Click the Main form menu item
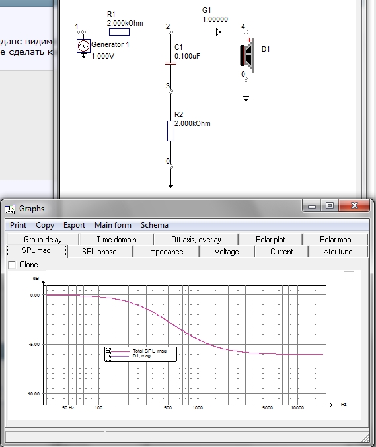 tap(113, 225)
